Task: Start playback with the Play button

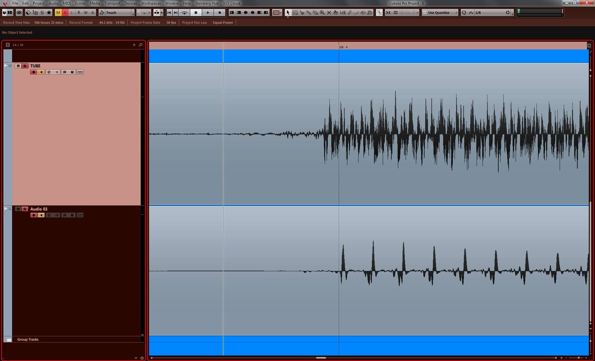Action: click(x=208, y=13)
